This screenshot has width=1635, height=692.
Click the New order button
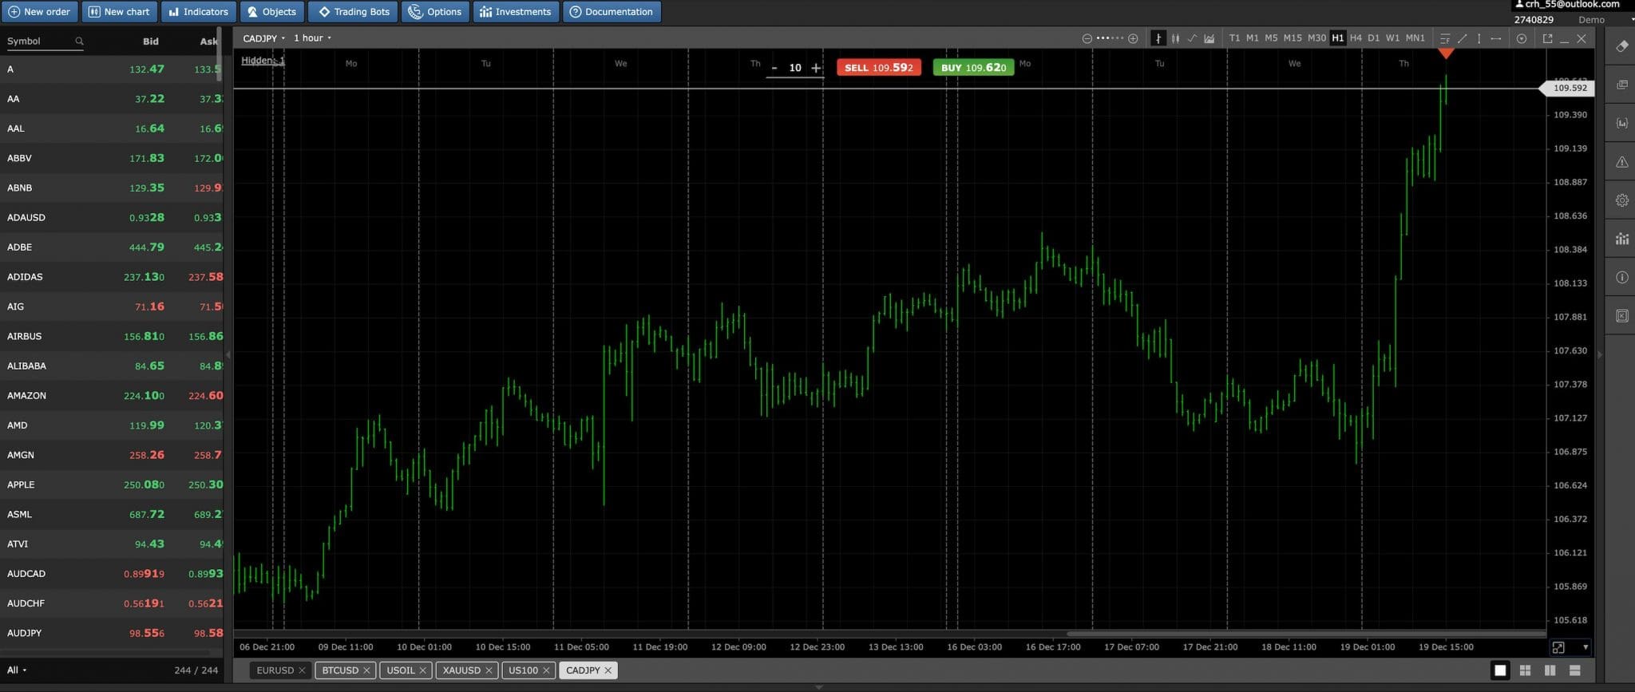click(x=39, y=12)
